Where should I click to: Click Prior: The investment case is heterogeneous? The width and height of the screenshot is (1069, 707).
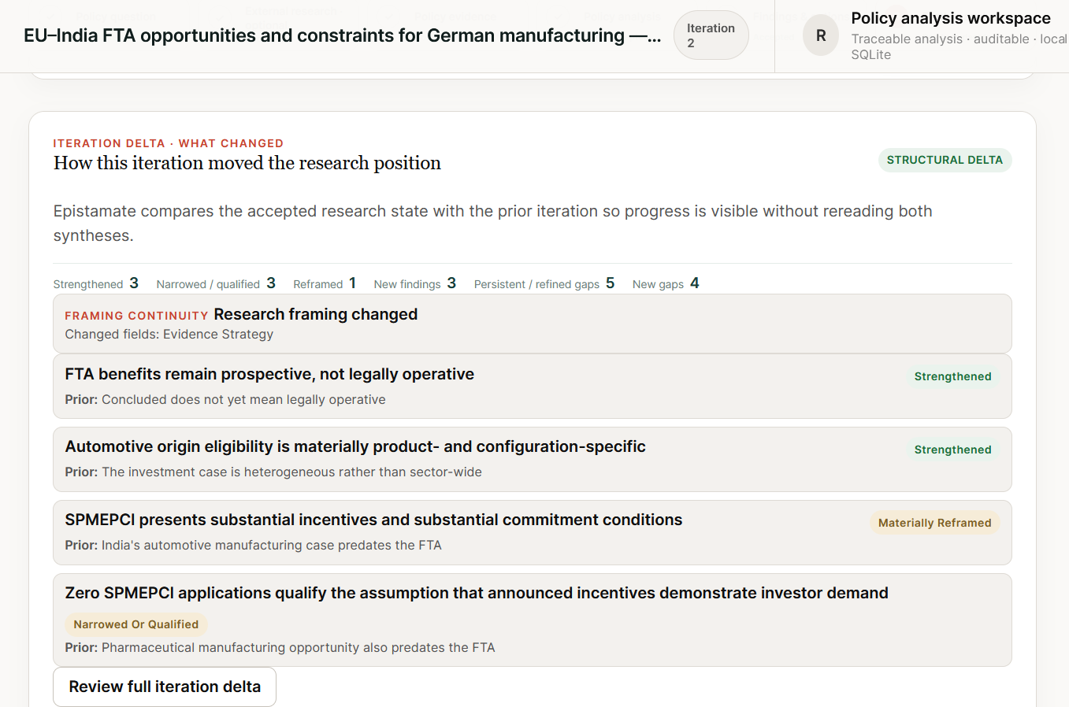click(273, 472)
